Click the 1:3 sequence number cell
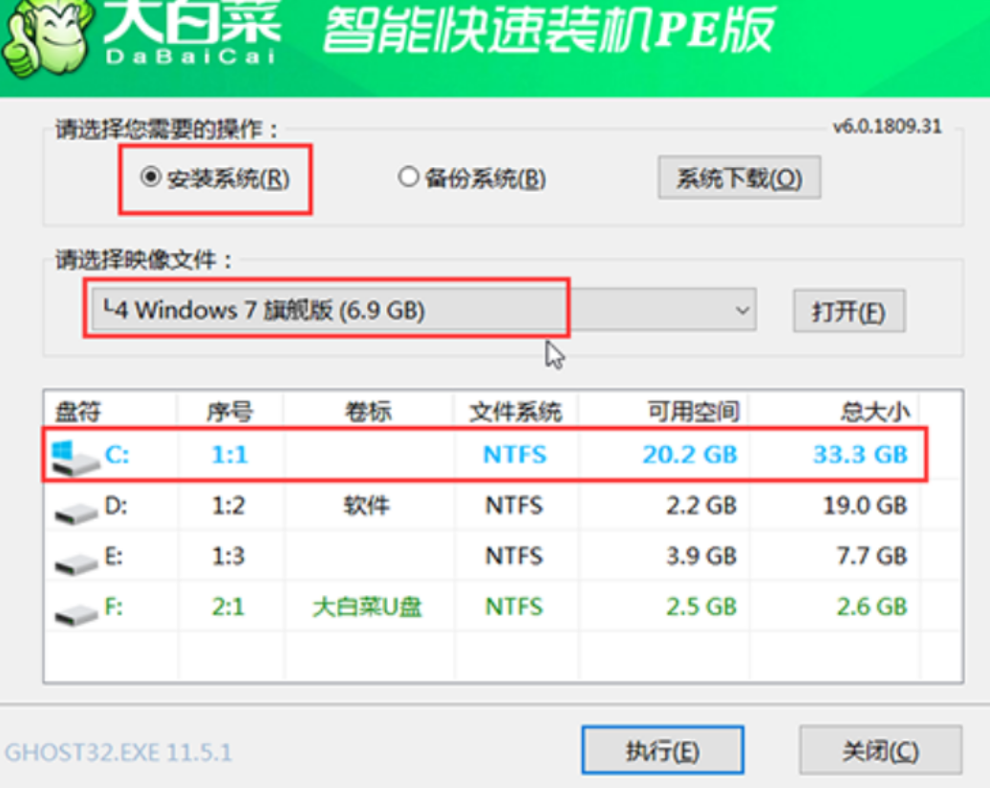Viewport: 990px width, 788px height. (228, 556)
